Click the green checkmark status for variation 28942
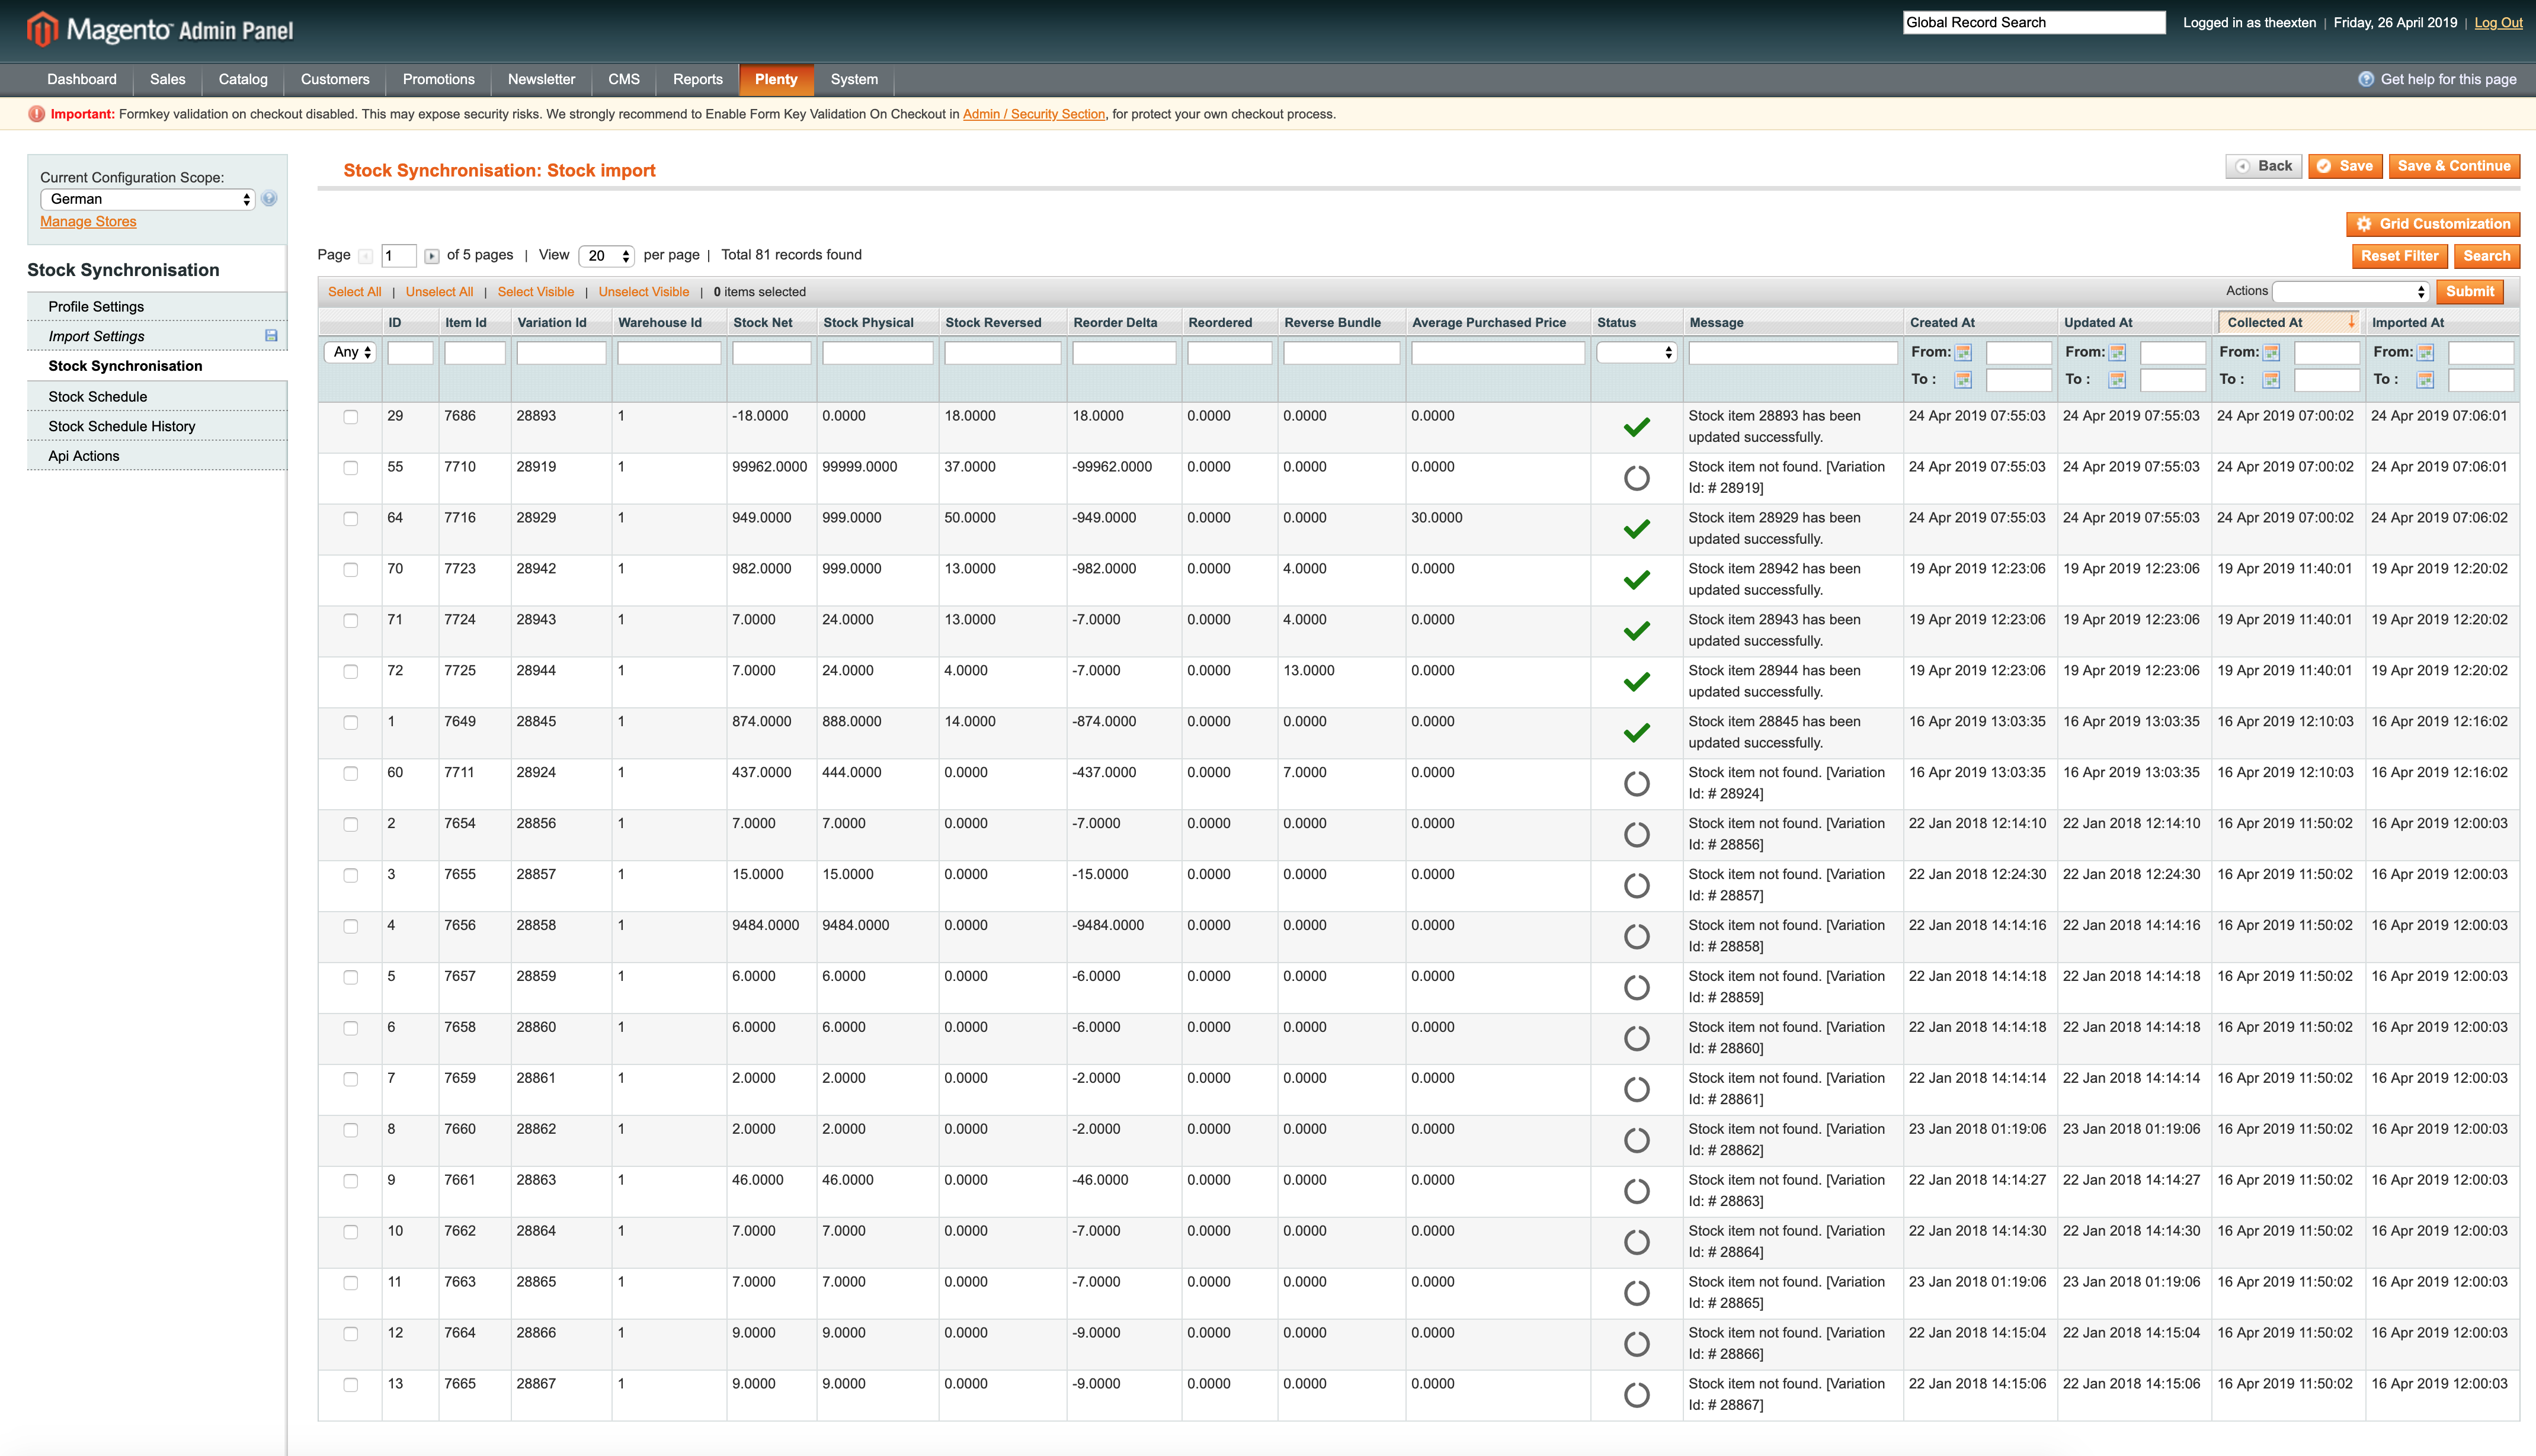Screen dimensions: 2536x1456 pyautogui.click(x=1636, y=581)
